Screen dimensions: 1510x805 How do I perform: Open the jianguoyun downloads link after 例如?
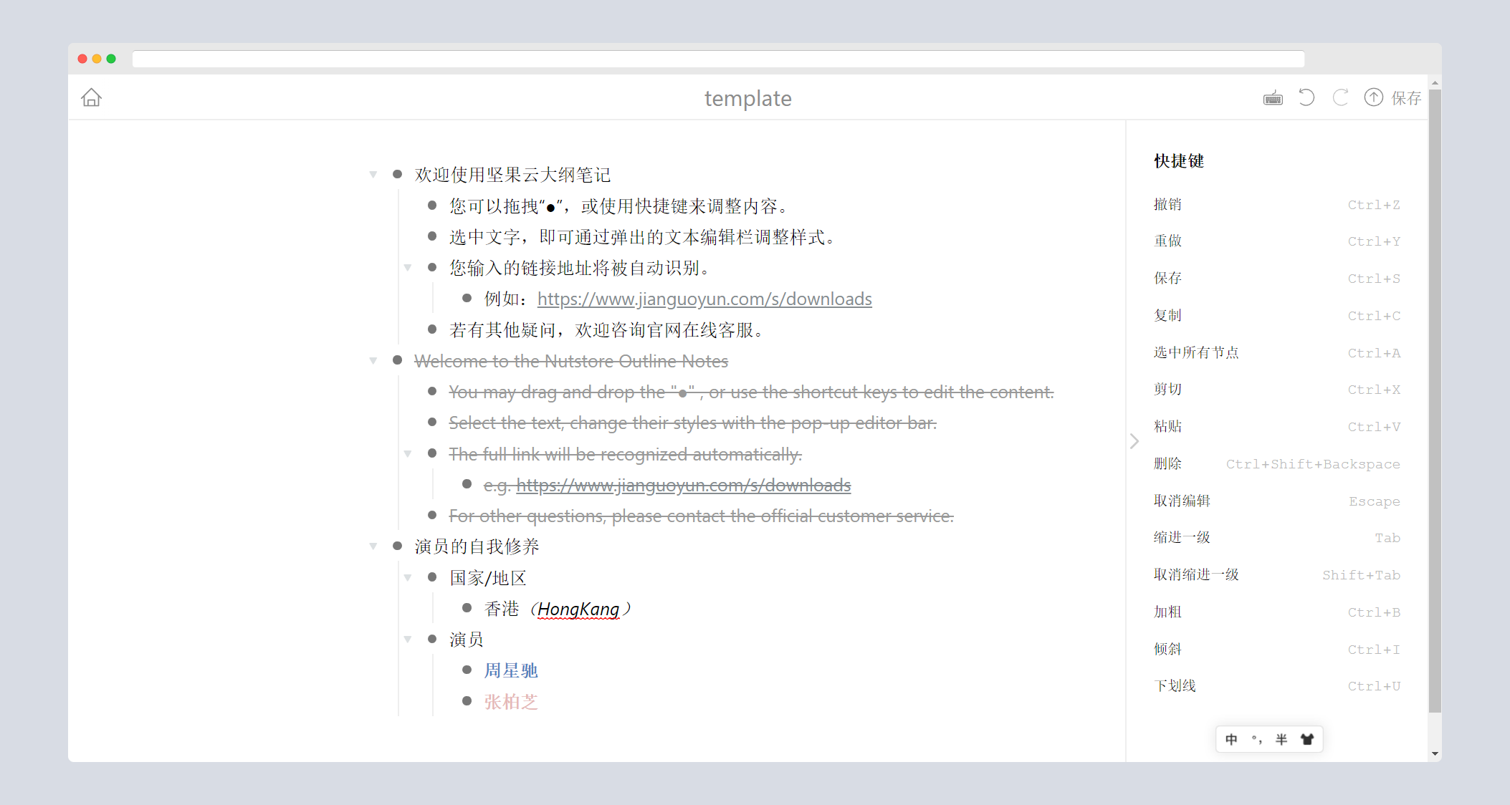click(704, 299)
